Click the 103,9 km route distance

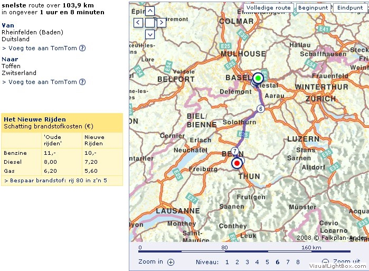(x=78, y=5)
